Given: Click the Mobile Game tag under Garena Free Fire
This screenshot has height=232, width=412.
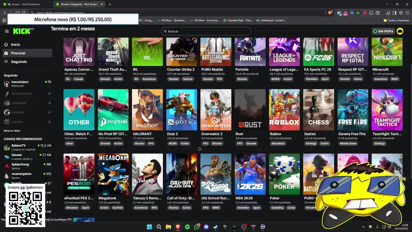Looking at the screenshot, I should 348,143.
